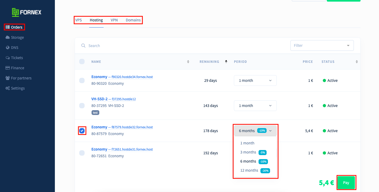The width and height of the screenshot is (379, 192).
Task: Open Economy order f90320.hostde34.fornex.host
Action: (122, 77)
